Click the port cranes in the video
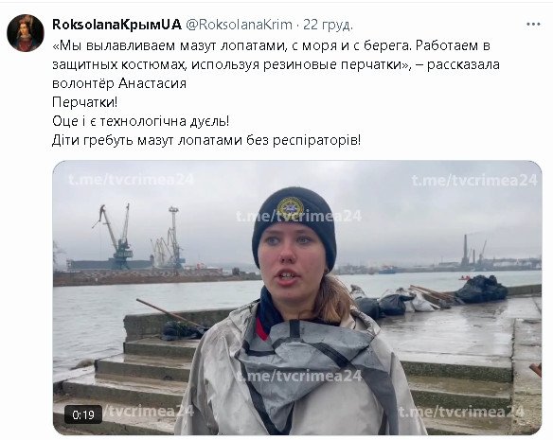553x440 pixels. [139, 237]
